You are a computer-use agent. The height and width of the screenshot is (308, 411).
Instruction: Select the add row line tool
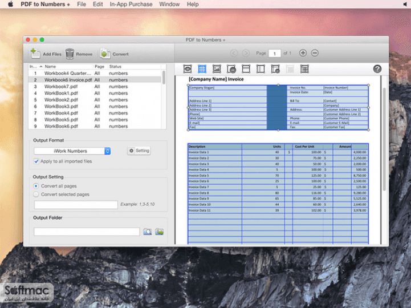pos(246,69)
